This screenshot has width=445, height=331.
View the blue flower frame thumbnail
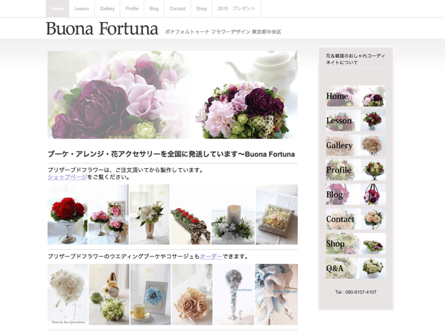[x=150, y=294]
